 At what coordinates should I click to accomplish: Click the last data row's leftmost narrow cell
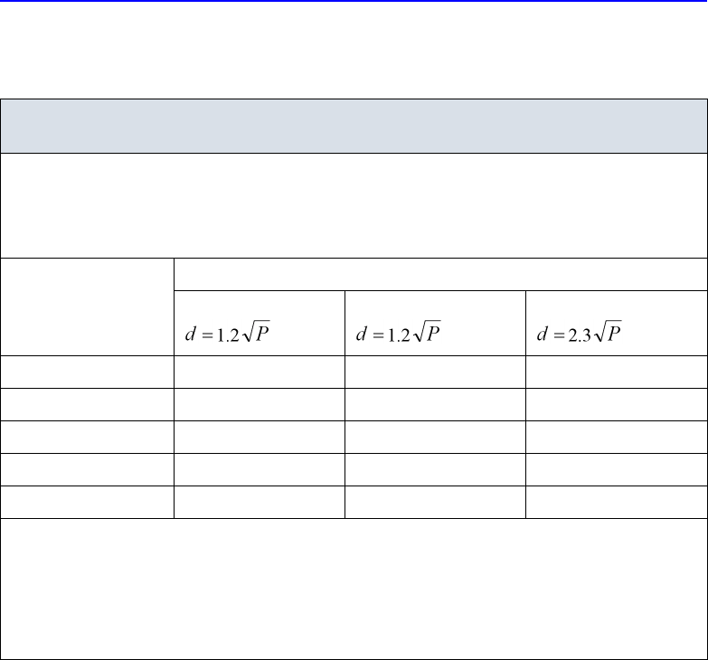click(87, 502)
